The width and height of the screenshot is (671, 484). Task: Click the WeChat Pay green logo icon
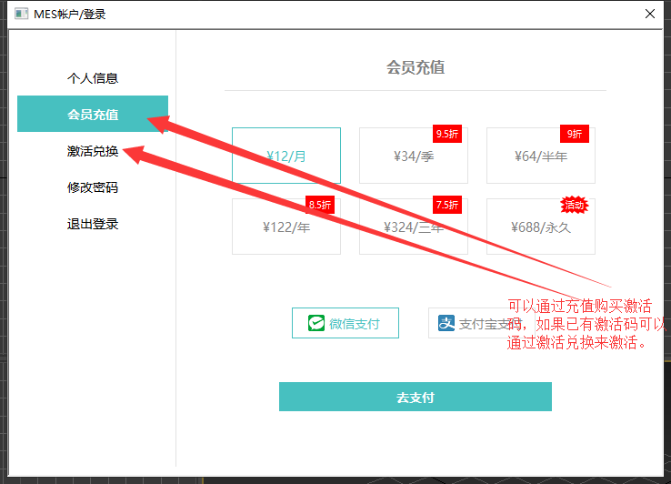tap(315, 323)
